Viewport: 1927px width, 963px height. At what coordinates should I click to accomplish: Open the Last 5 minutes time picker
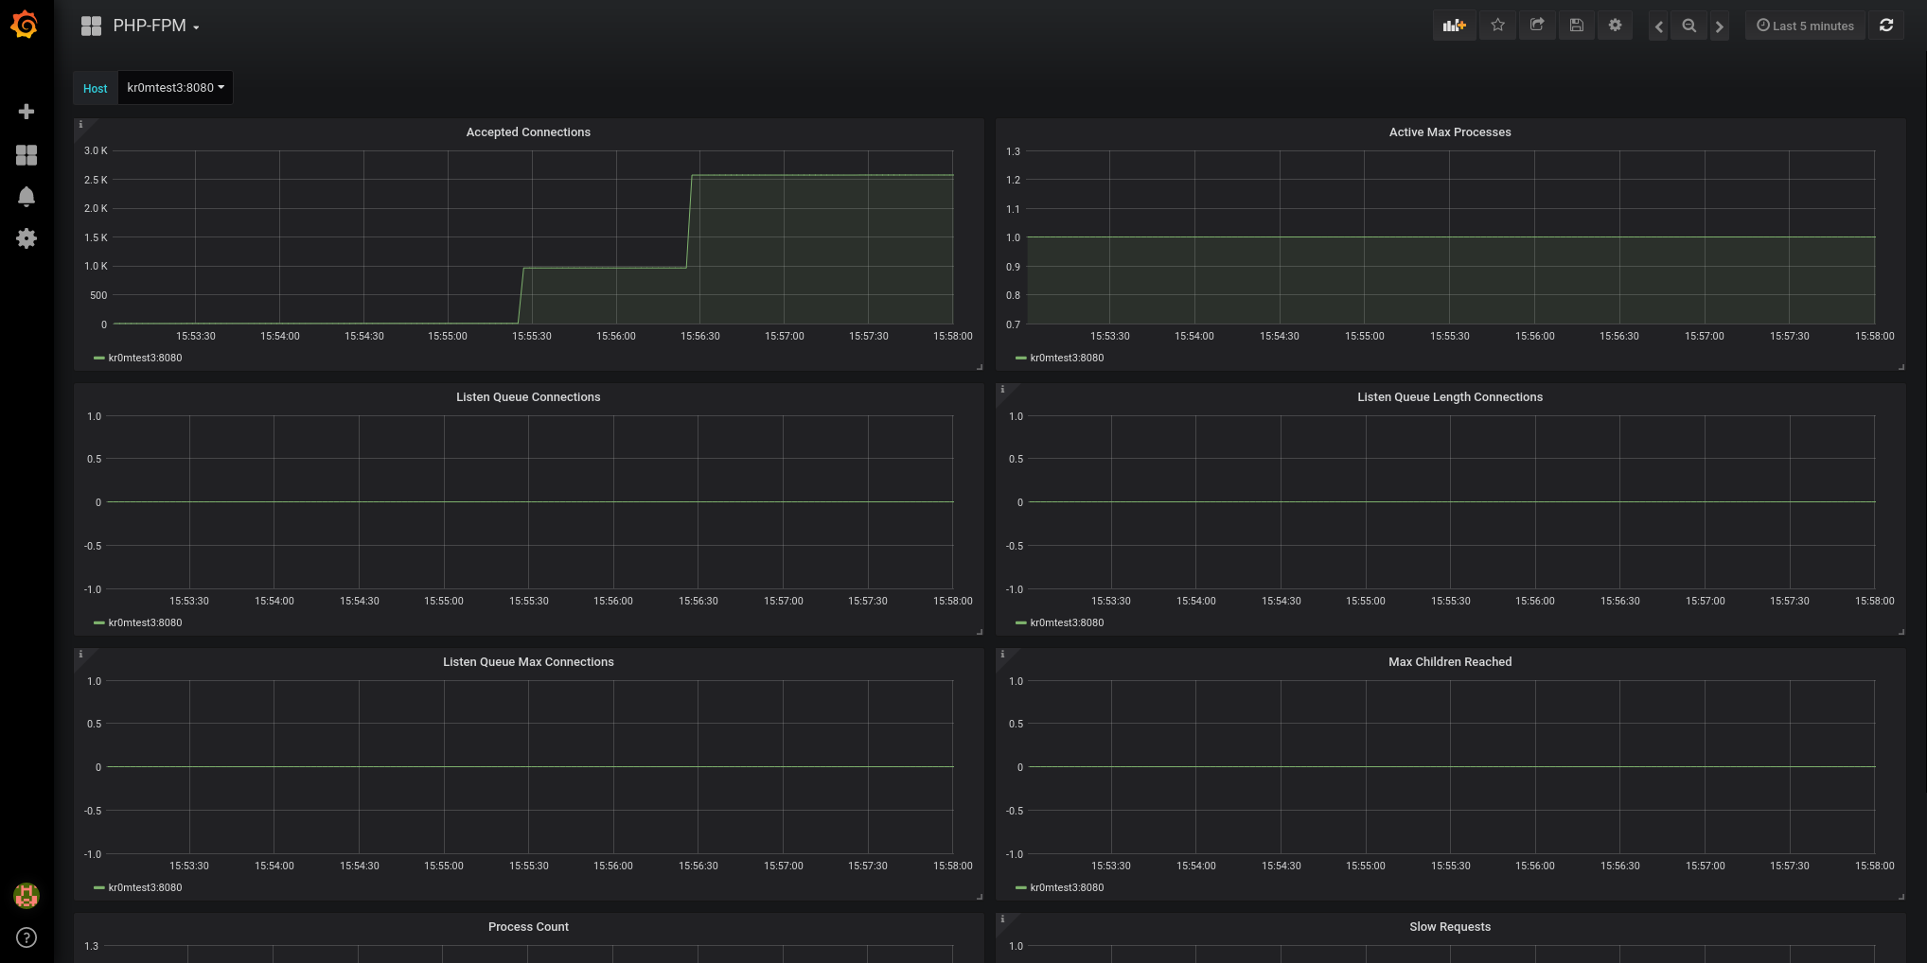1805,26
